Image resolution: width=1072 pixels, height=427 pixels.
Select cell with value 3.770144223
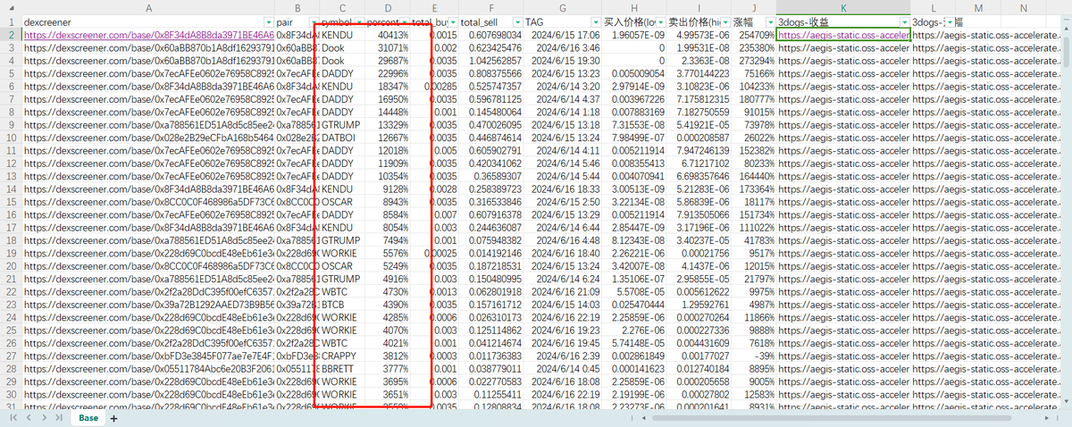click(699, 74)
